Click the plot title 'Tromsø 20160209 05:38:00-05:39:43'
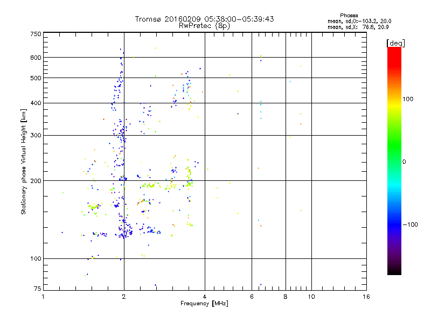The image size is (431, 323). [204, 19]
